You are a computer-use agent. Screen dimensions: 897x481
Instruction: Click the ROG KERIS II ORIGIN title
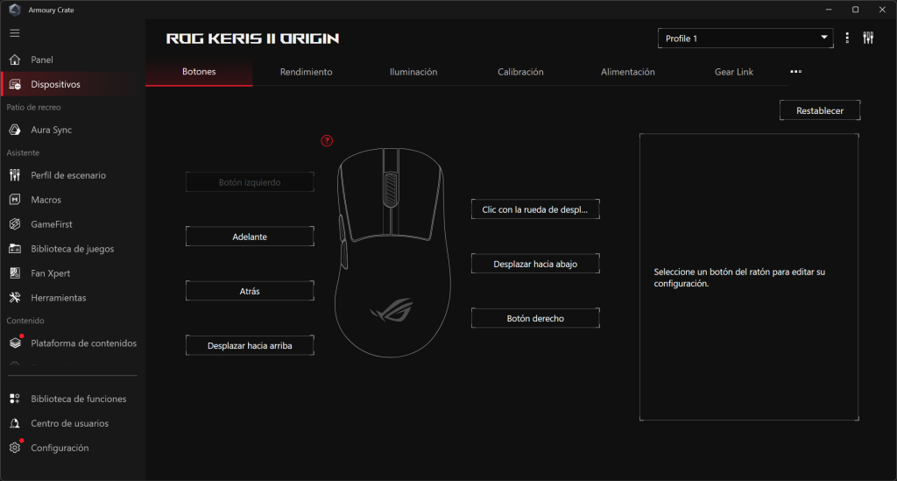(x=252, y=39)
